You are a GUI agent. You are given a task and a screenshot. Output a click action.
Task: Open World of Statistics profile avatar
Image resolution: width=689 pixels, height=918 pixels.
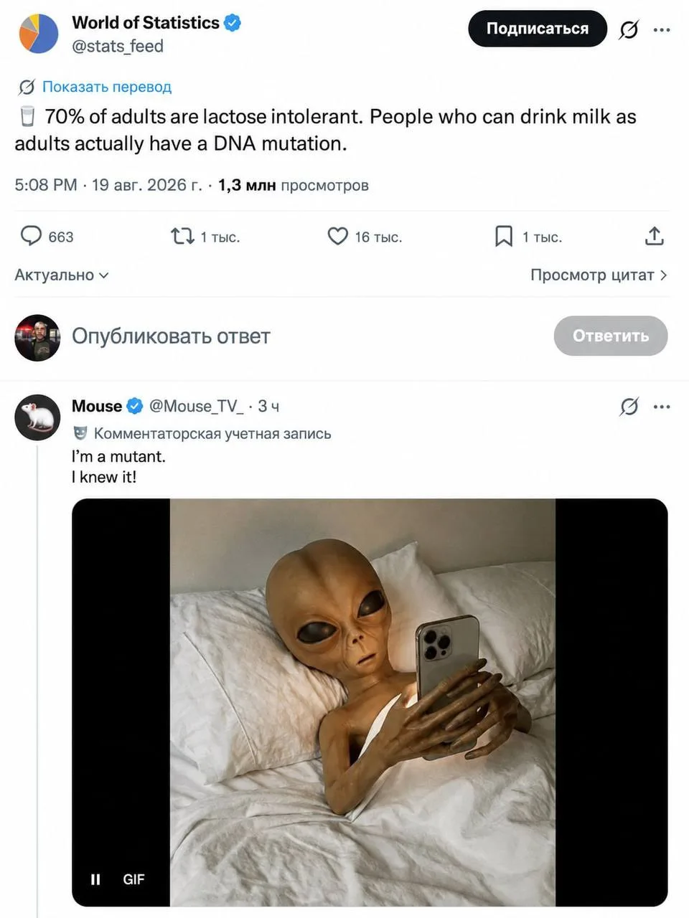point(39,34)
